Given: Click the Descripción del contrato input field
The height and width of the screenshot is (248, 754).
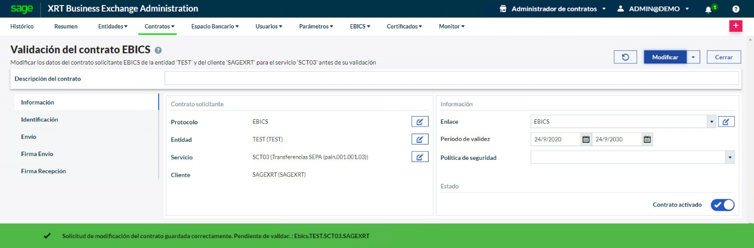Looking at the screenshot, I should [x=451, y=78].
